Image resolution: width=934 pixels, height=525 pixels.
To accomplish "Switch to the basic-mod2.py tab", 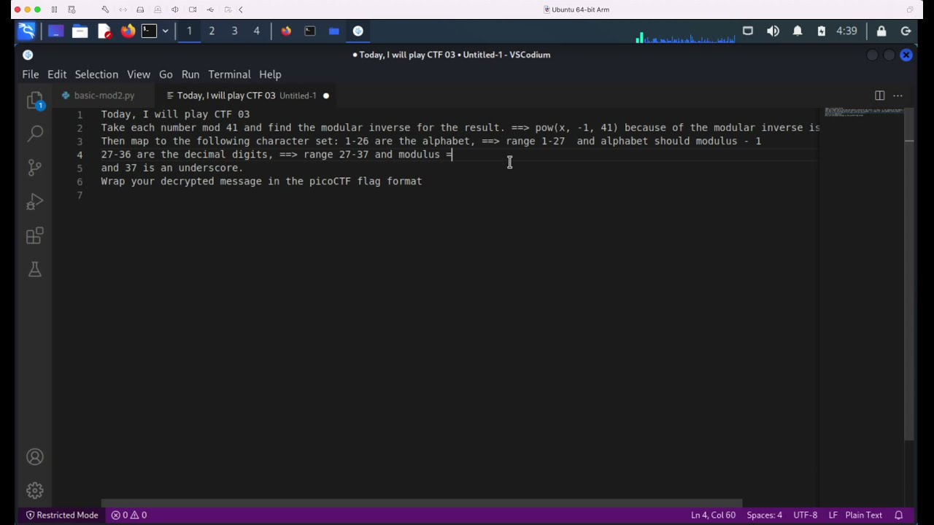I will 104,96.
